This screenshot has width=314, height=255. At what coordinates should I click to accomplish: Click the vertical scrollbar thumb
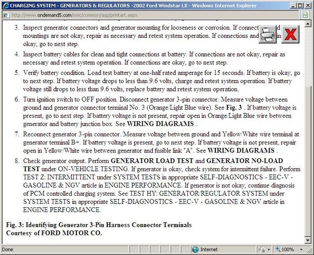click(x=308, y=161)
